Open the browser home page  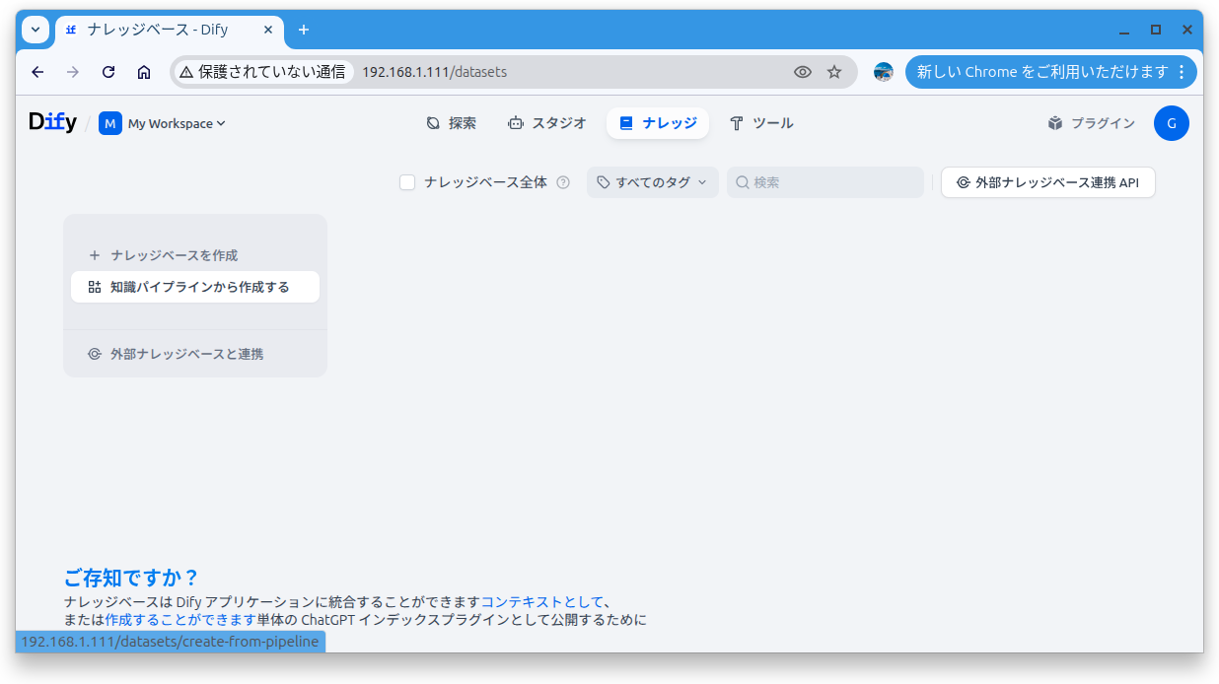pyautogui.click(x=144, y=72)
